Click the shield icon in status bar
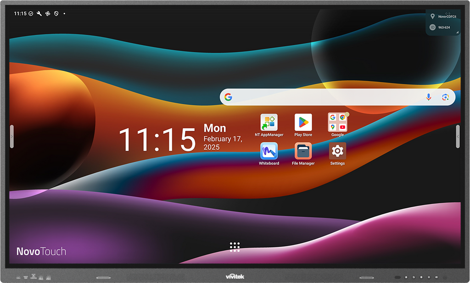The image size is (470, 283). [56, 14]
